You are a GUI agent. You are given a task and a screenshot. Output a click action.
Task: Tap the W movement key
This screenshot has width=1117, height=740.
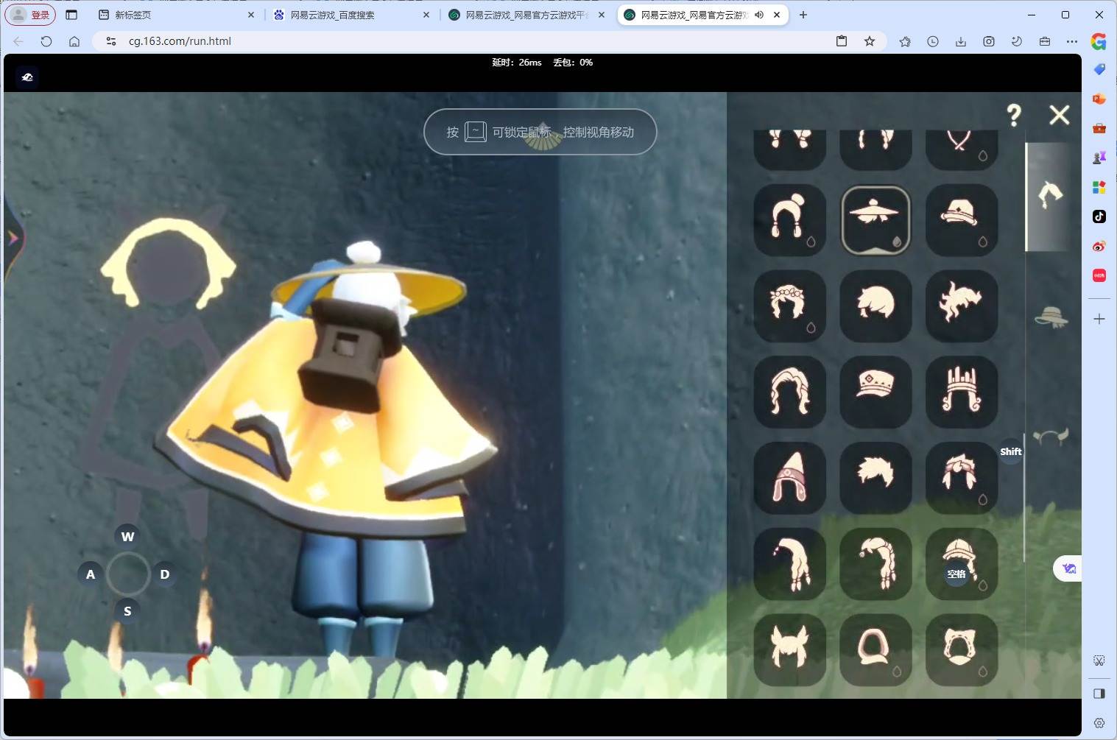pyautogui.click(x=127, y=536)
